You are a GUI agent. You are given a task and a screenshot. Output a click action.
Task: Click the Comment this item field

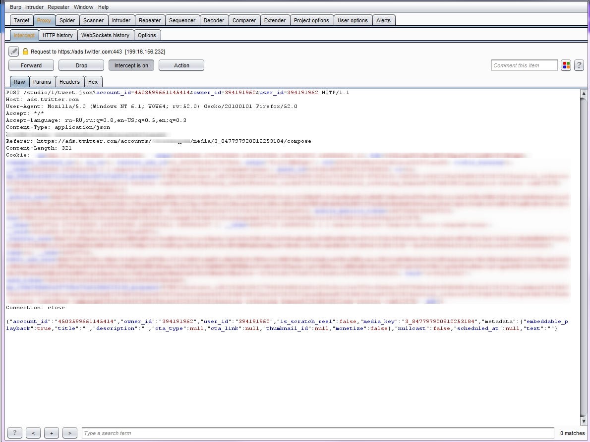click(524, 65)
